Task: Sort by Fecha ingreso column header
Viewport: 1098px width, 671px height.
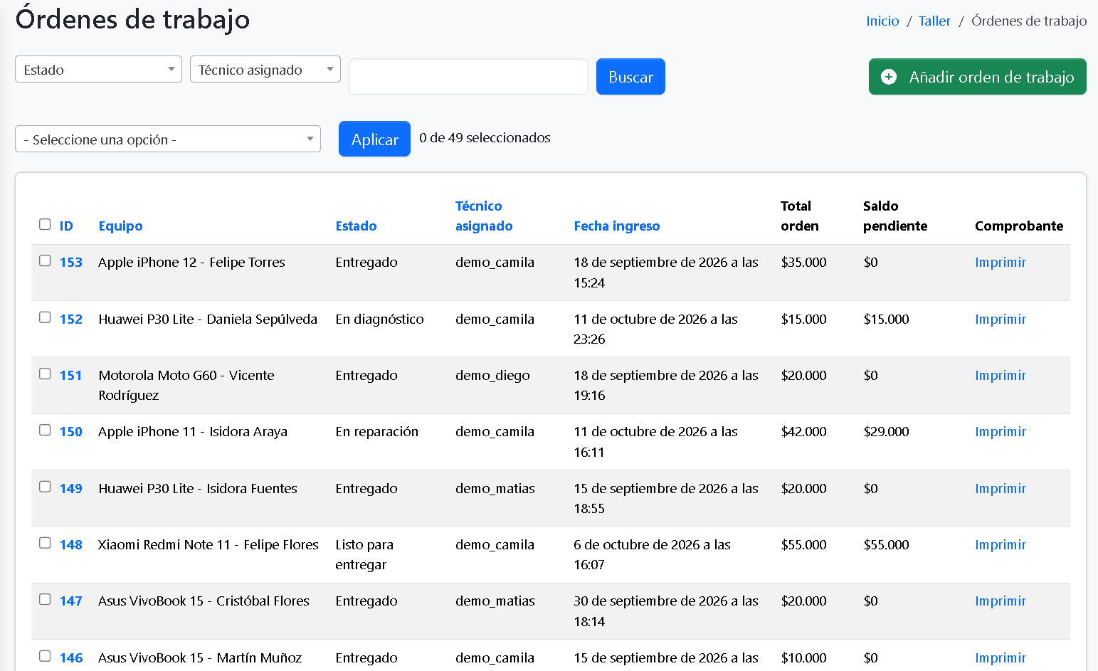Action: pos(617,226)
